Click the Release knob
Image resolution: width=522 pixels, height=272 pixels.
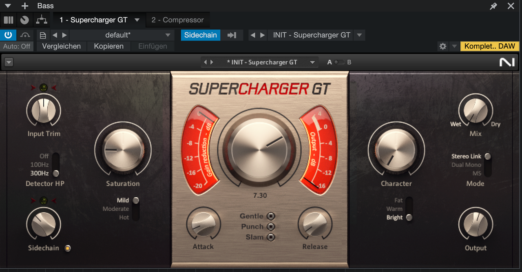(315, 224)
